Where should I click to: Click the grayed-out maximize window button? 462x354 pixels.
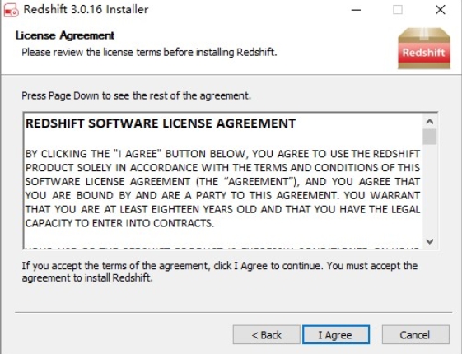pyautogui.click(x=398, y=10)
